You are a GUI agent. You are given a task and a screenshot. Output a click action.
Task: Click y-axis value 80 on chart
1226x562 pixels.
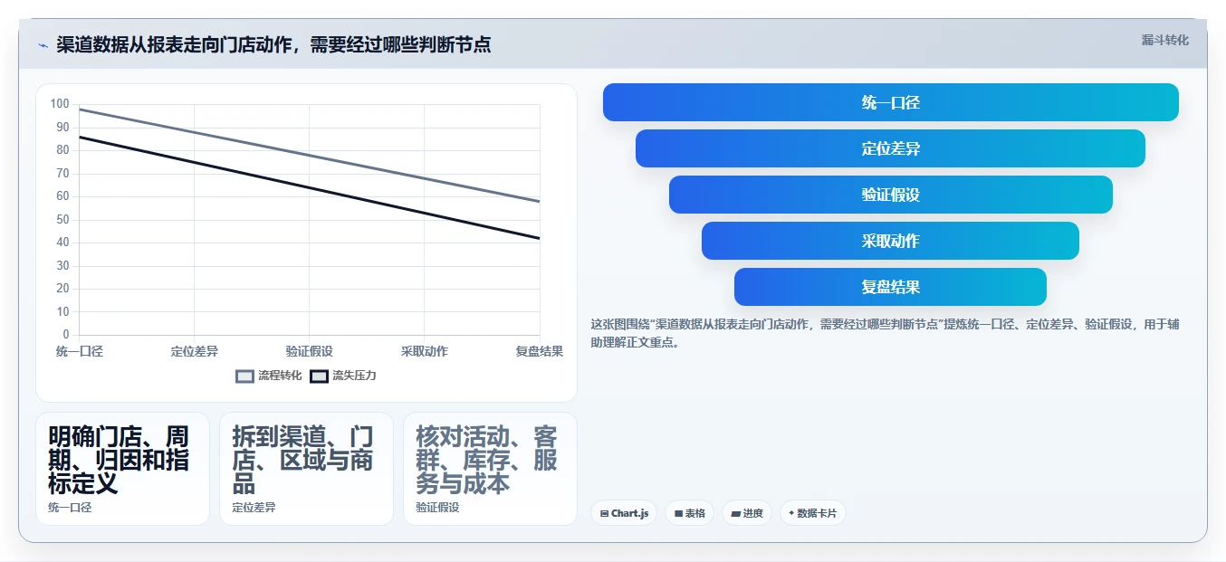click(62, 150)
